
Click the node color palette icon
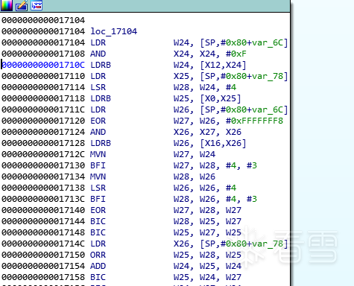(x=6, y=5)
